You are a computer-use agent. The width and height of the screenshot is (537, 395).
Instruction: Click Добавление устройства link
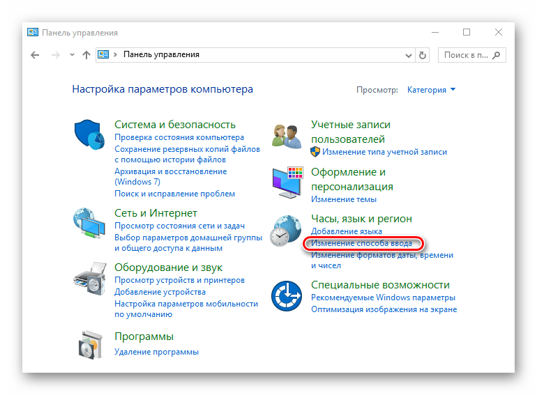click(160, 292)
